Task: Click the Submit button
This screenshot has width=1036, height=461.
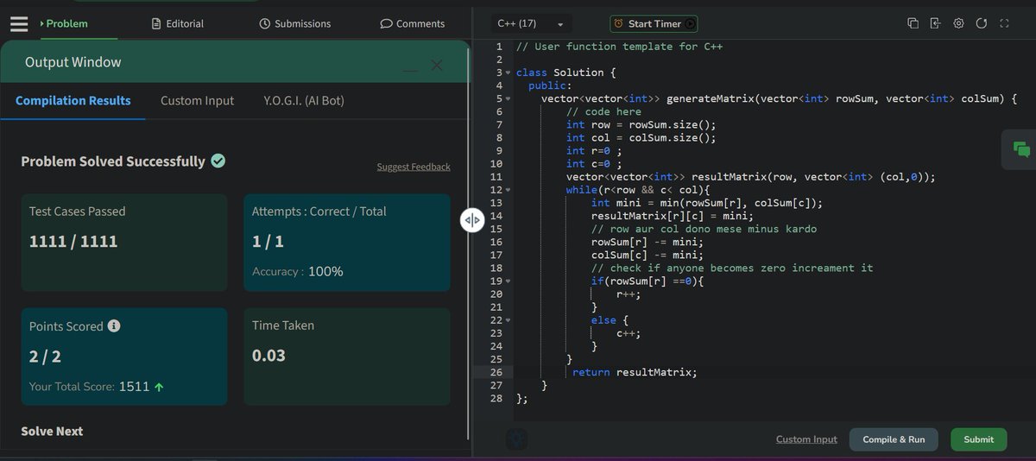Action: tap(978, 439)
